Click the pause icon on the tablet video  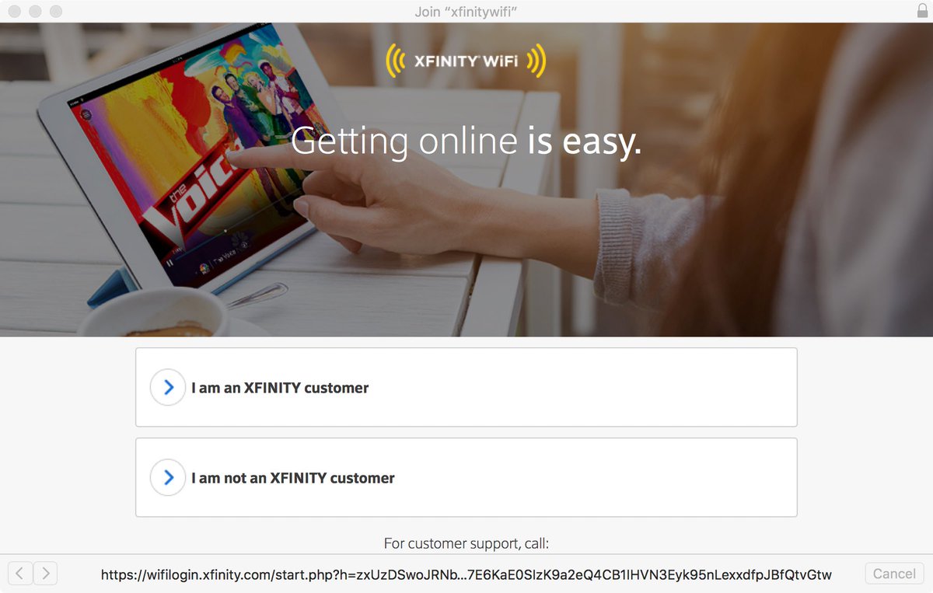pyautogui.click(x=169, y=263)
